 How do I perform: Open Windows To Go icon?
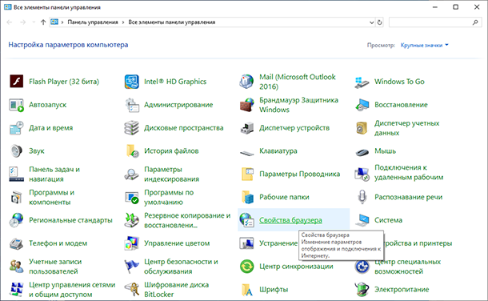pos(362,82)
